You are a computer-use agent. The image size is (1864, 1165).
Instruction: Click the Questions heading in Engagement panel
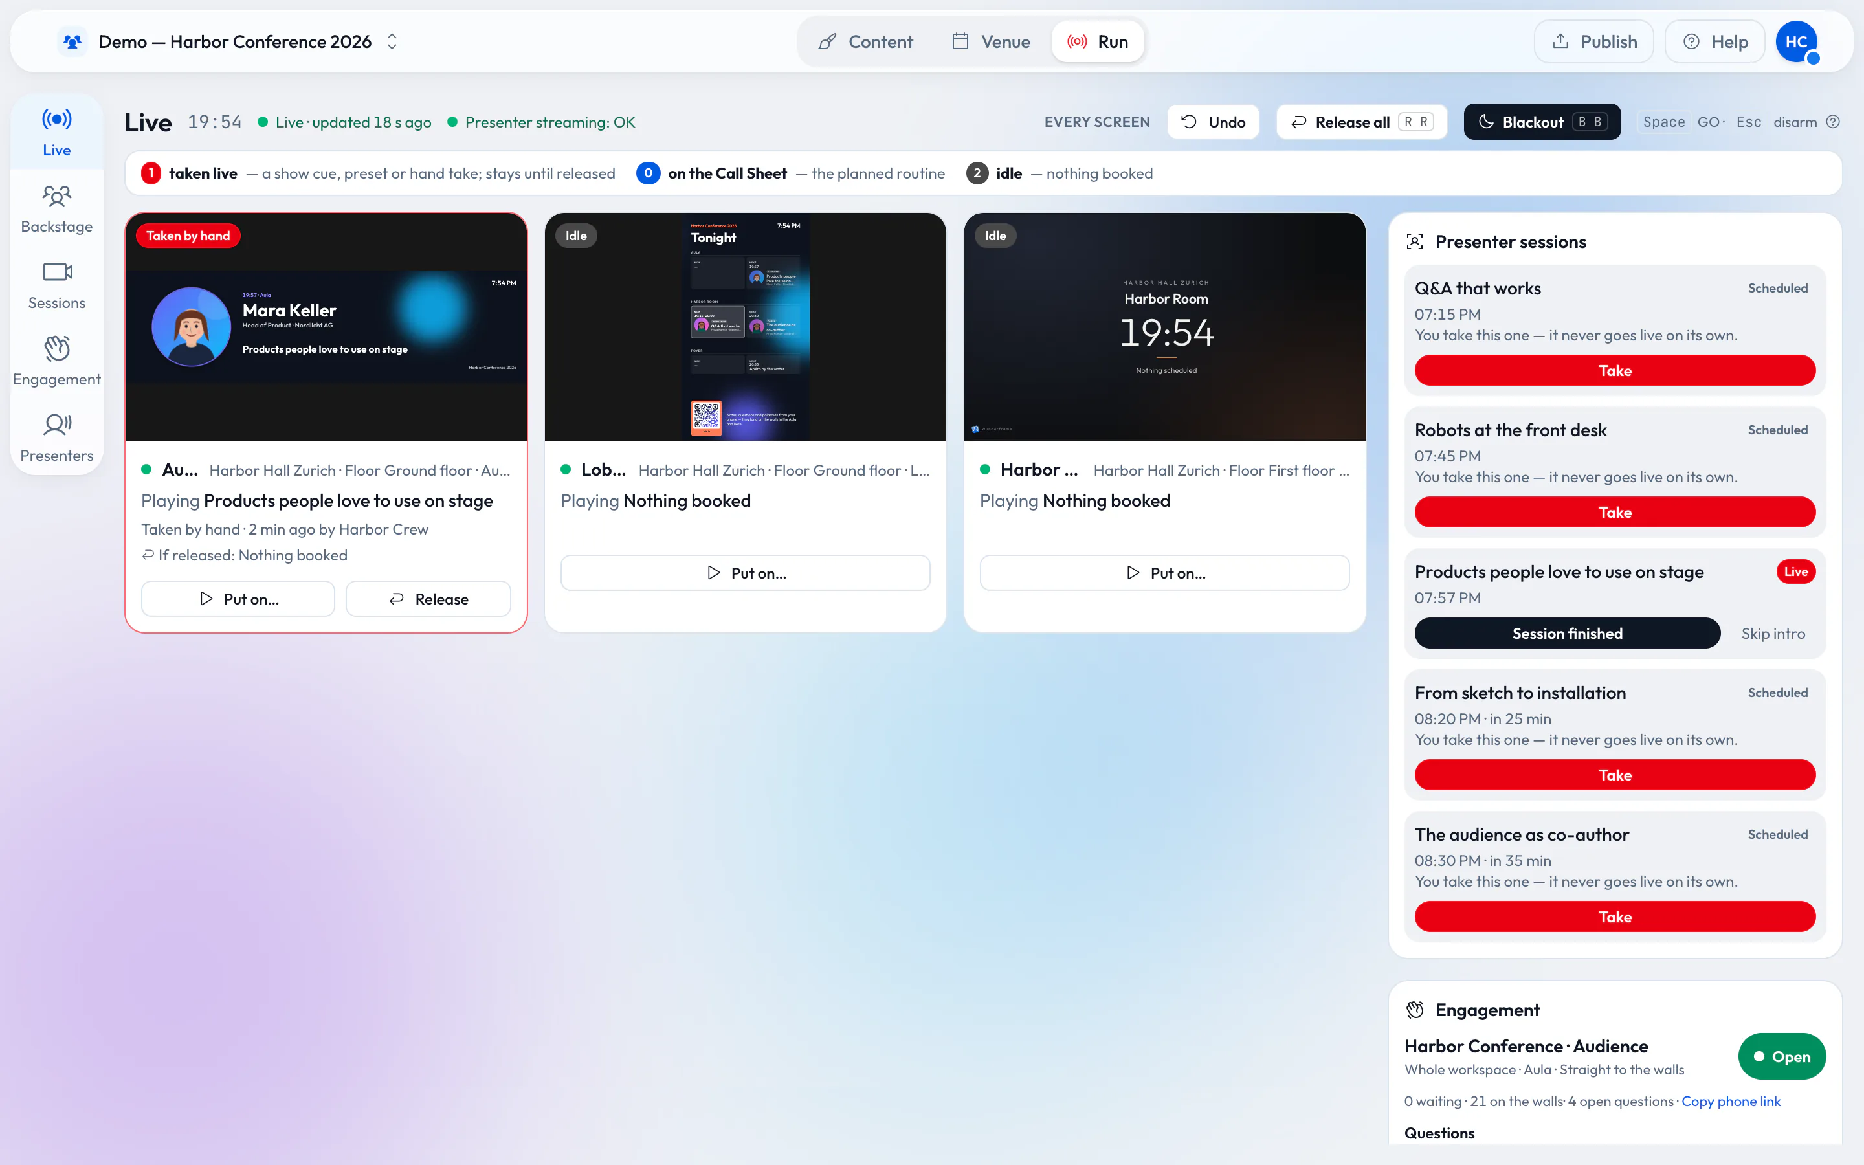pos(1439,1133)
